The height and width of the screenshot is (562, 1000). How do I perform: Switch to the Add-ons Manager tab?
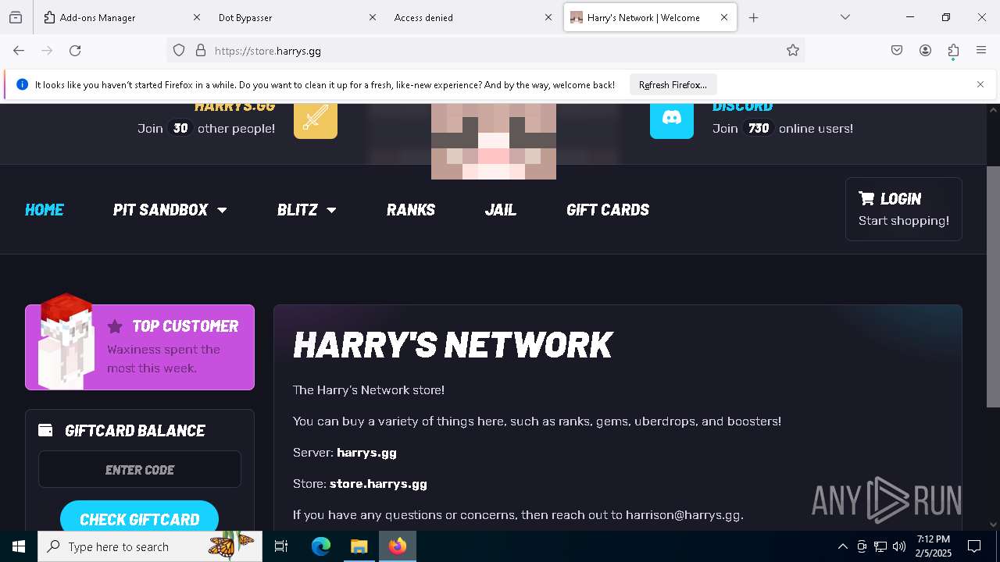[122, 17]
